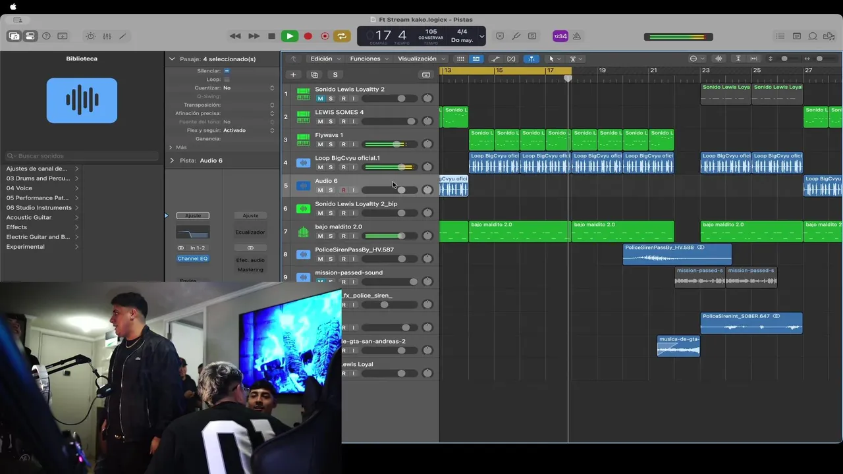Add a new track with plus button

[x=293, y=75]
